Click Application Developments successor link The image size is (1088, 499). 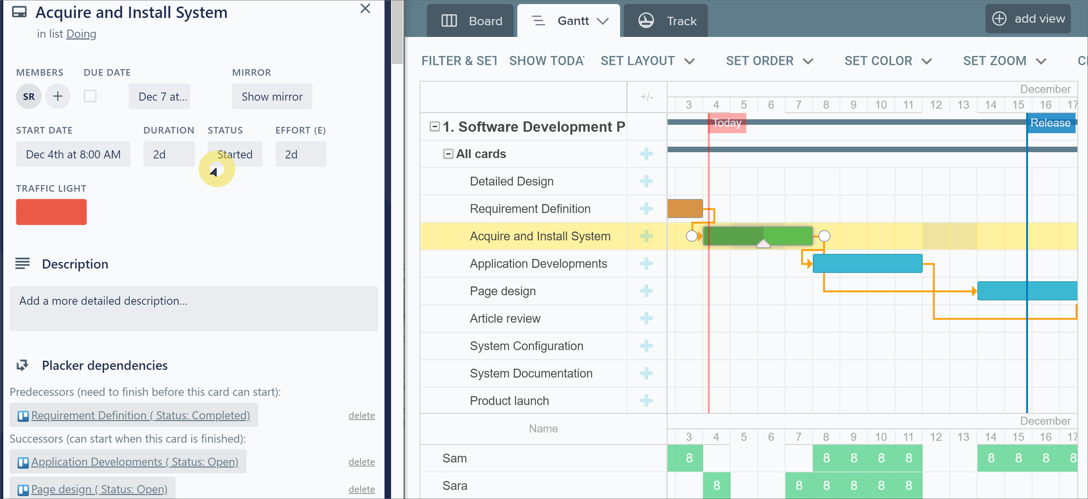coord(135,462)
